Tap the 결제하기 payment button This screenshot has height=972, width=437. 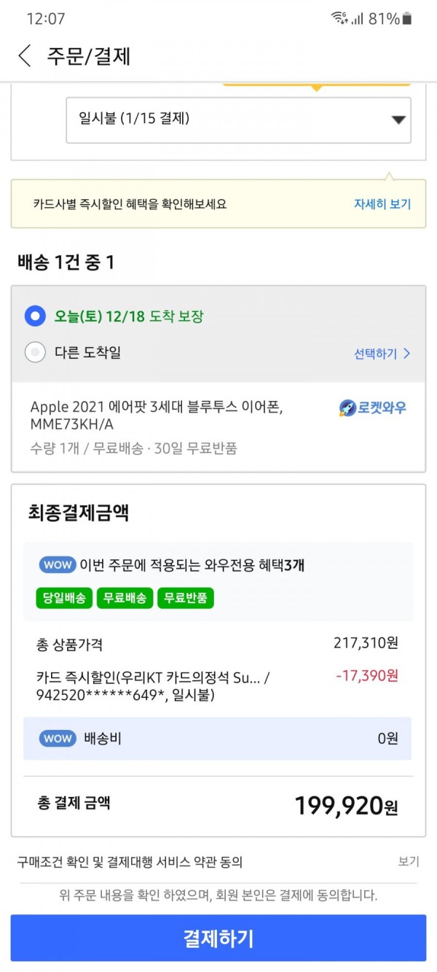tap(219, 938)
